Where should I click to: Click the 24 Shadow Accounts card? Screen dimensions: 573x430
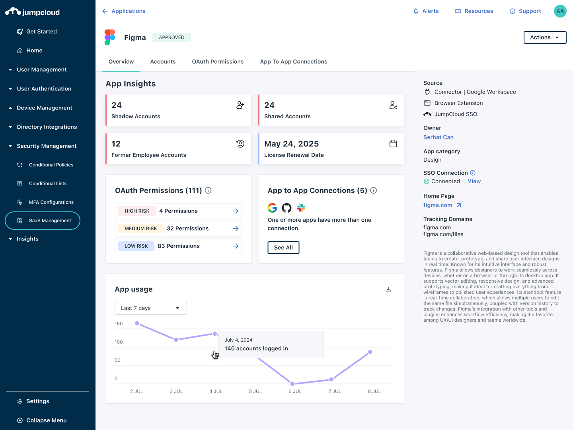click(178, 110)
